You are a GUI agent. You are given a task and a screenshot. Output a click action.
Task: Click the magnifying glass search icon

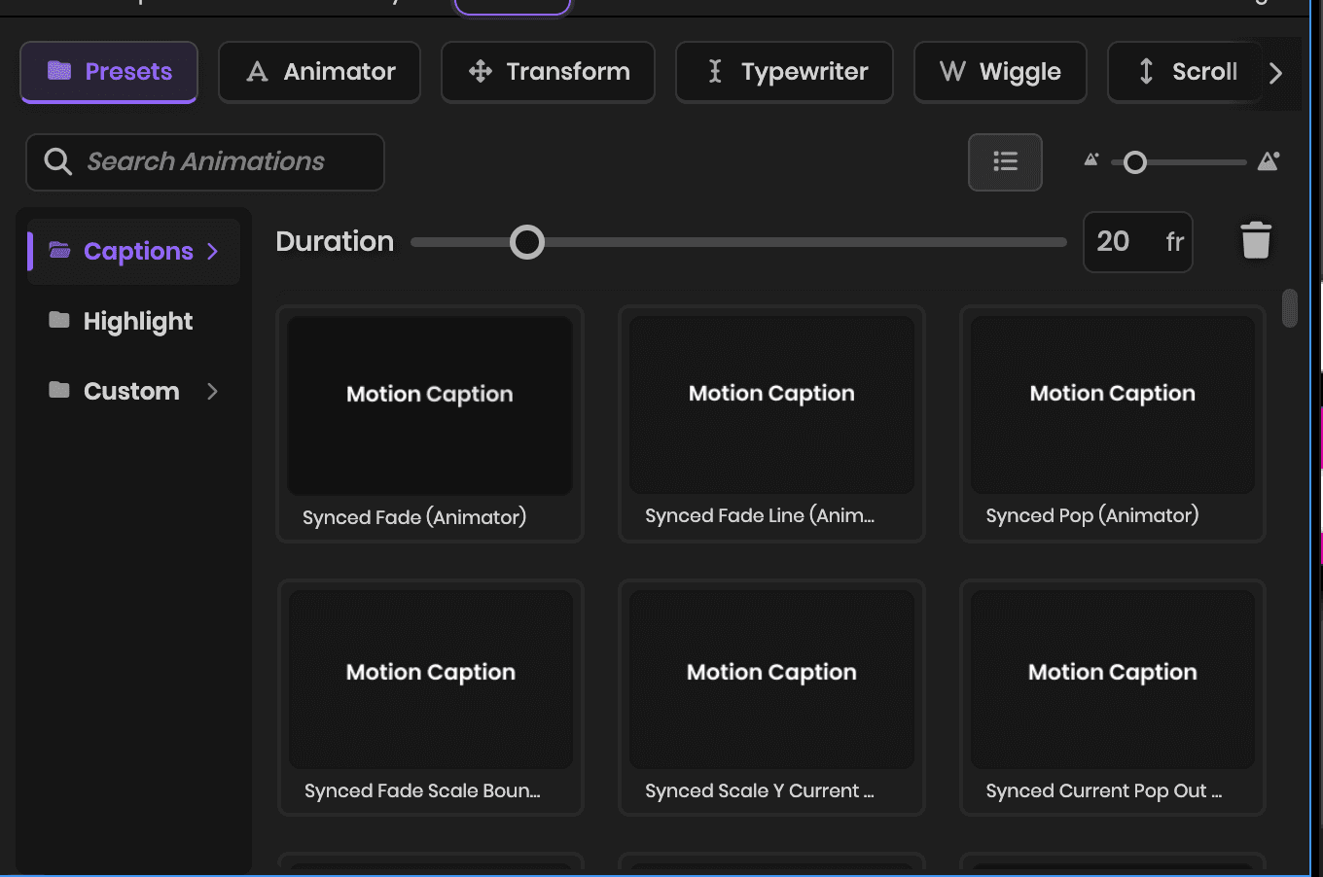click(58, 162)
